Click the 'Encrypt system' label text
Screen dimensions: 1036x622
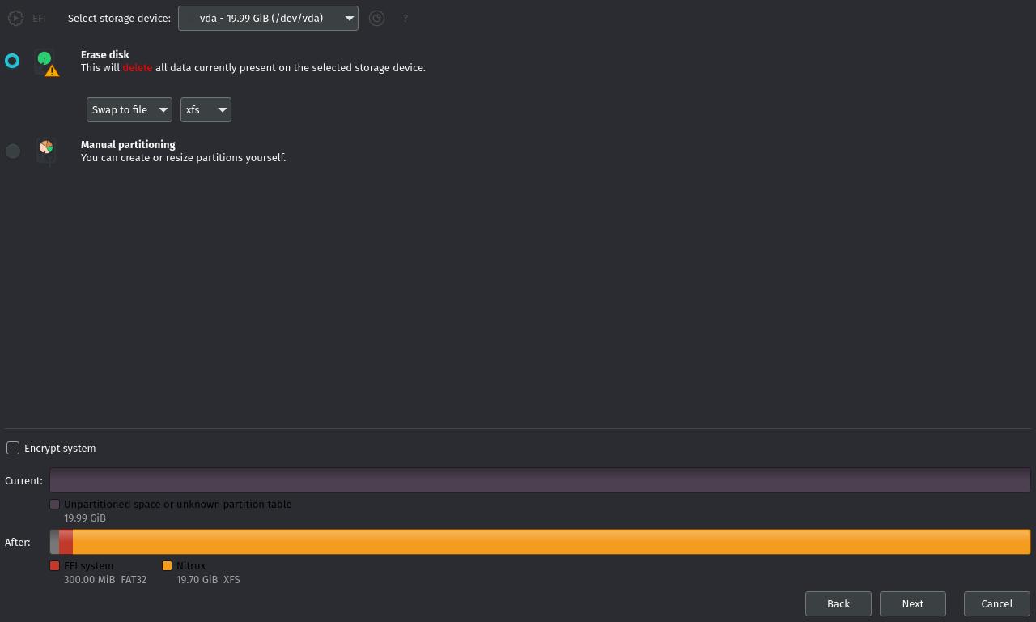(x=60, y=448)
